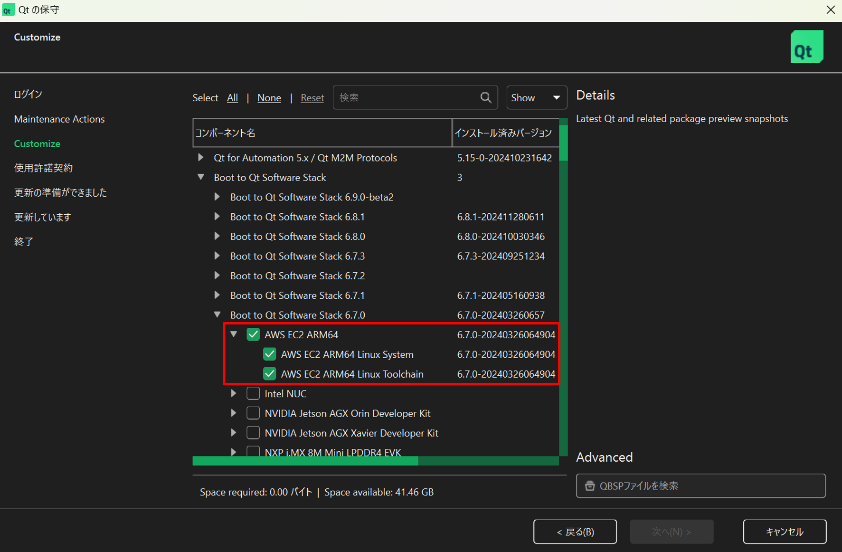Collapse the Boot to Qt Software Stack node
Screen dimensions: 842x552
201,177
